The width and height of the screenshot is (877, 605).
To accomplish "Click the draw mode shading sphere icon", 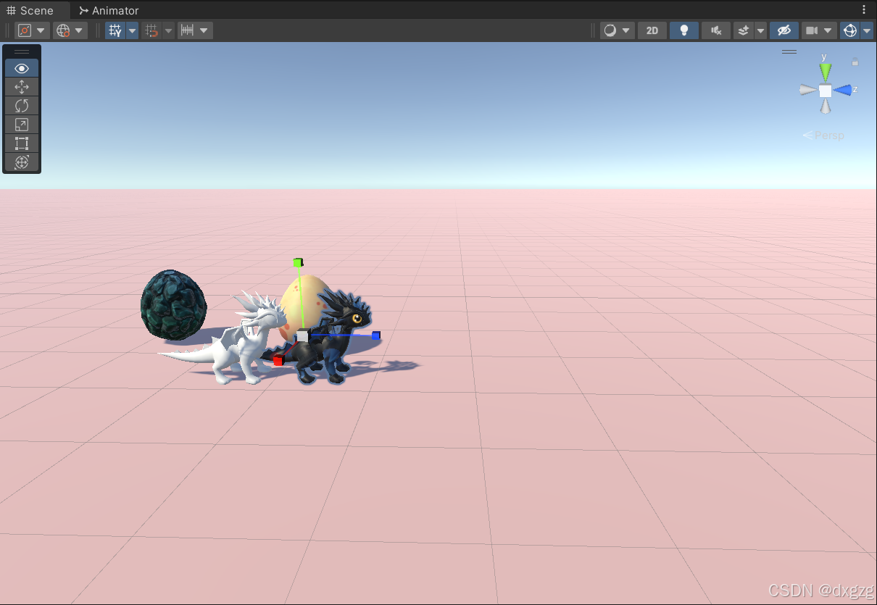I will (610, 30).
